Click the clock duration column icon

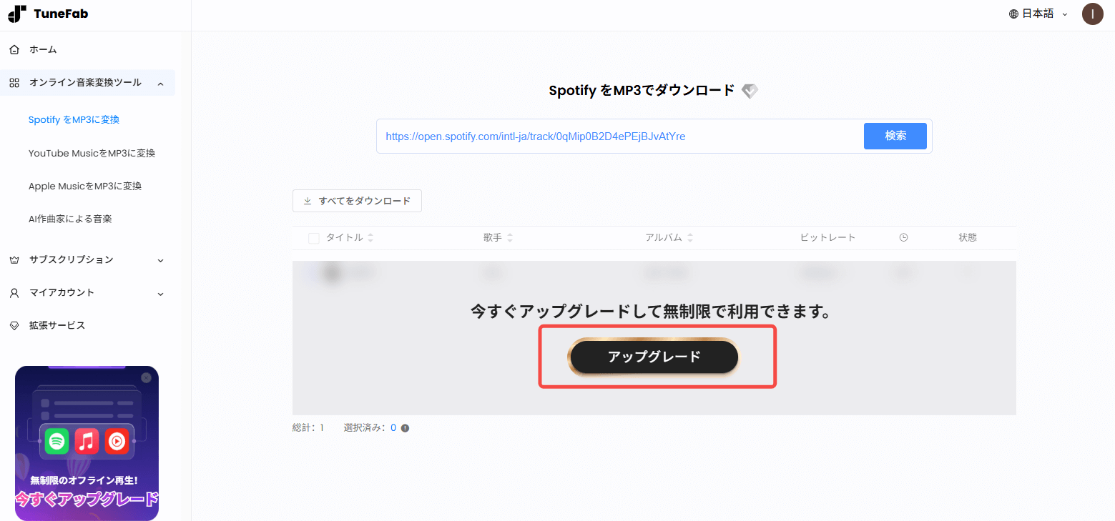pyautogui.click(x=903, y=238)
